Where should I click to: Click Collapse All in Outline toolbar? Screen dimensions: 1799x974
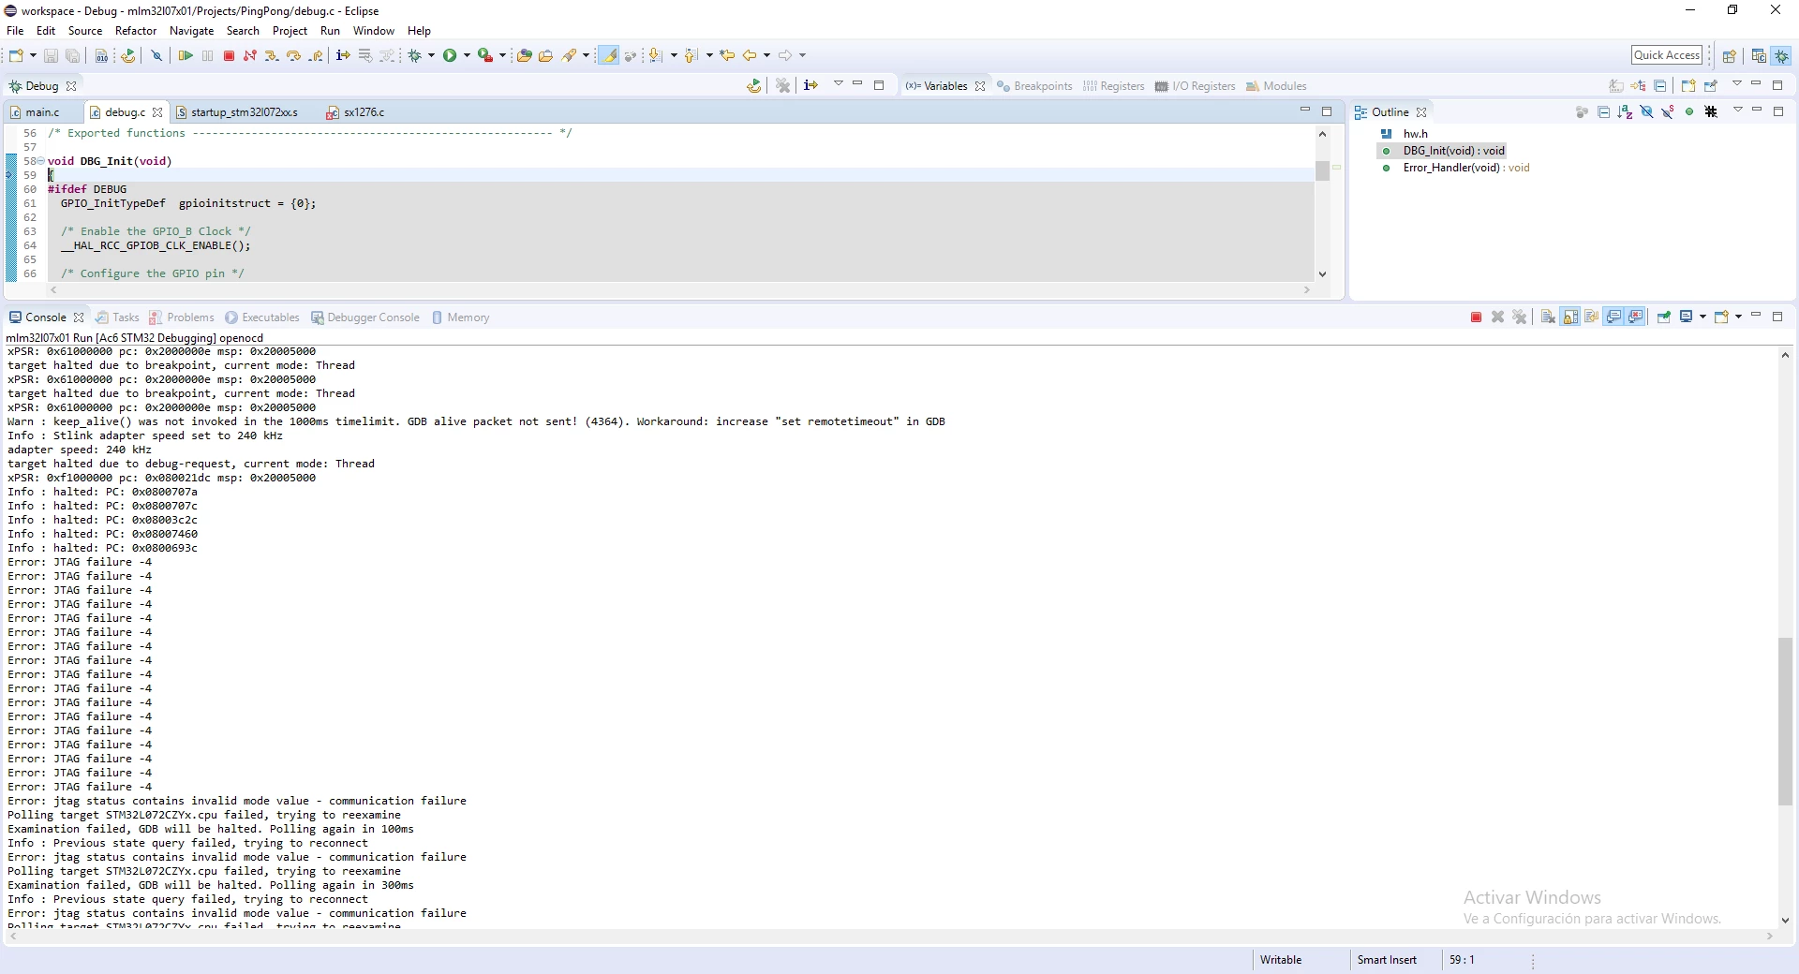[1603, 112]
